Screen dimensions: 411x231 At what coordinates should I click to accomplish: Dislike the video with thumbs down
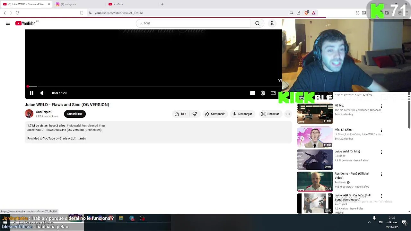click(x=195, y=114)
